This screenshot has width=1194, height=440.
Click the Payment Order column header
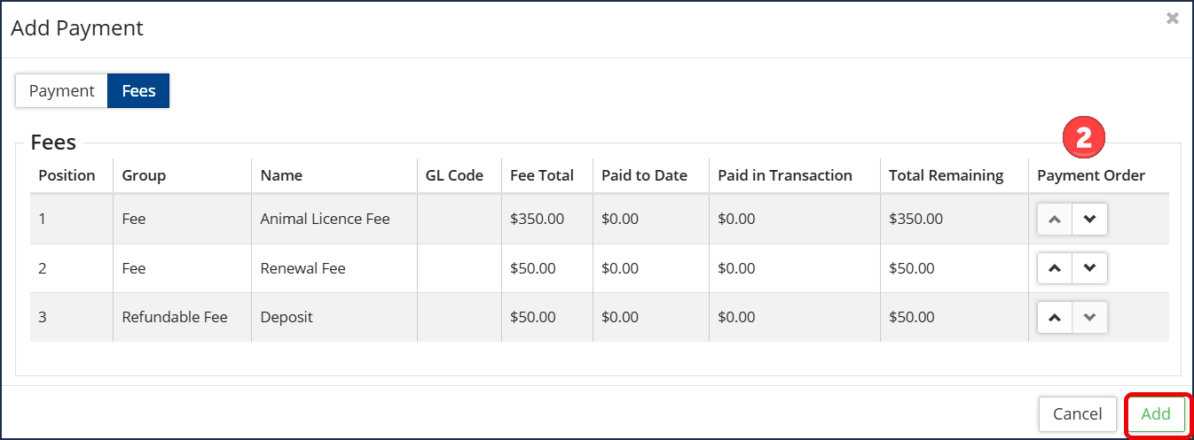1091,175
